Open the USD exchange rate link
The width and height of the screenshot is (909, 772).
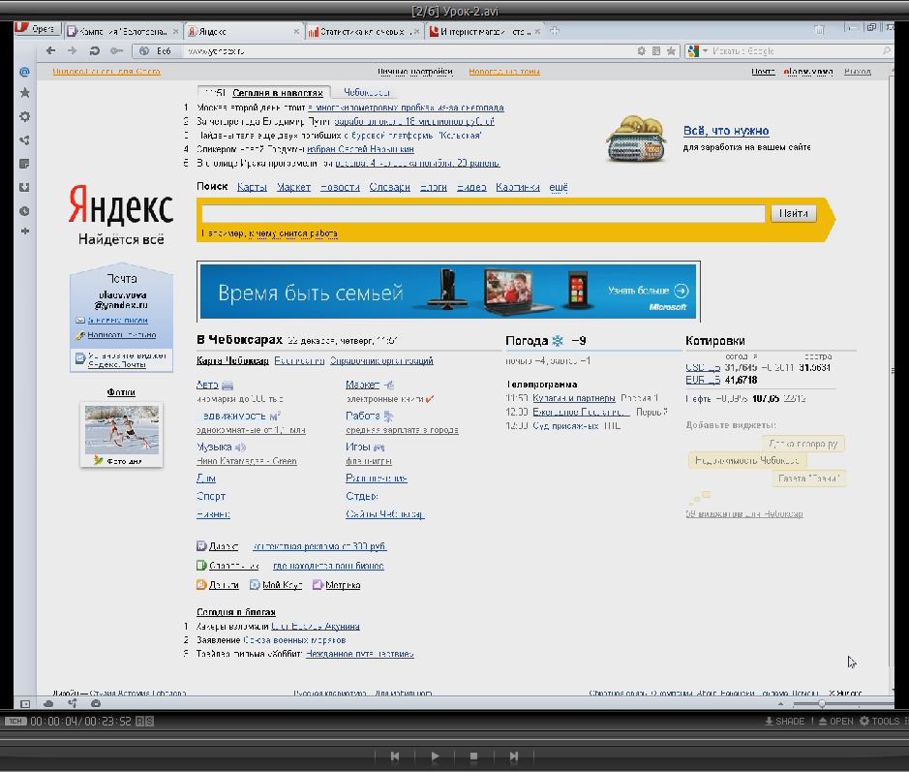(x=703, y=368)
